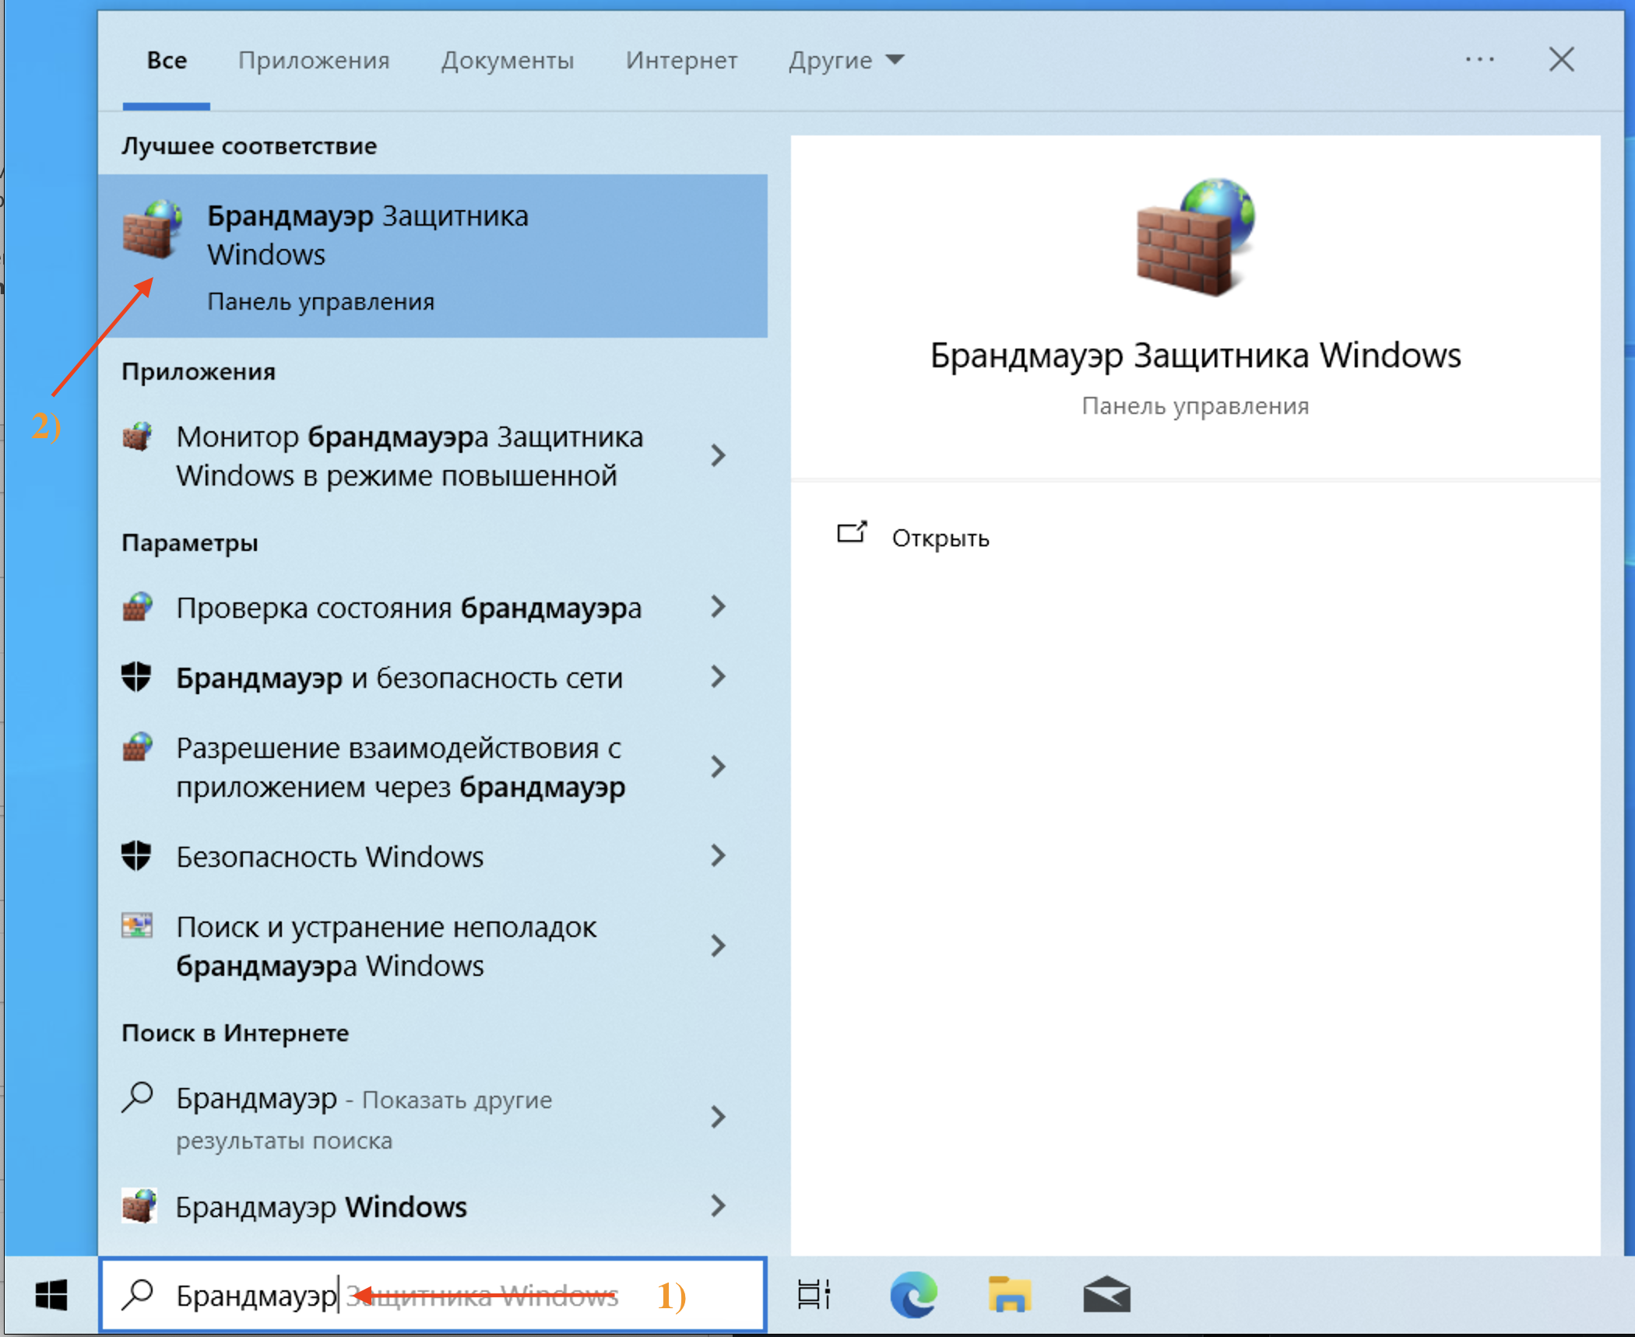Viewport: 1635px width, 1337px height.
Task: Click the firewall icon in best match
Action: coord(153,228)
